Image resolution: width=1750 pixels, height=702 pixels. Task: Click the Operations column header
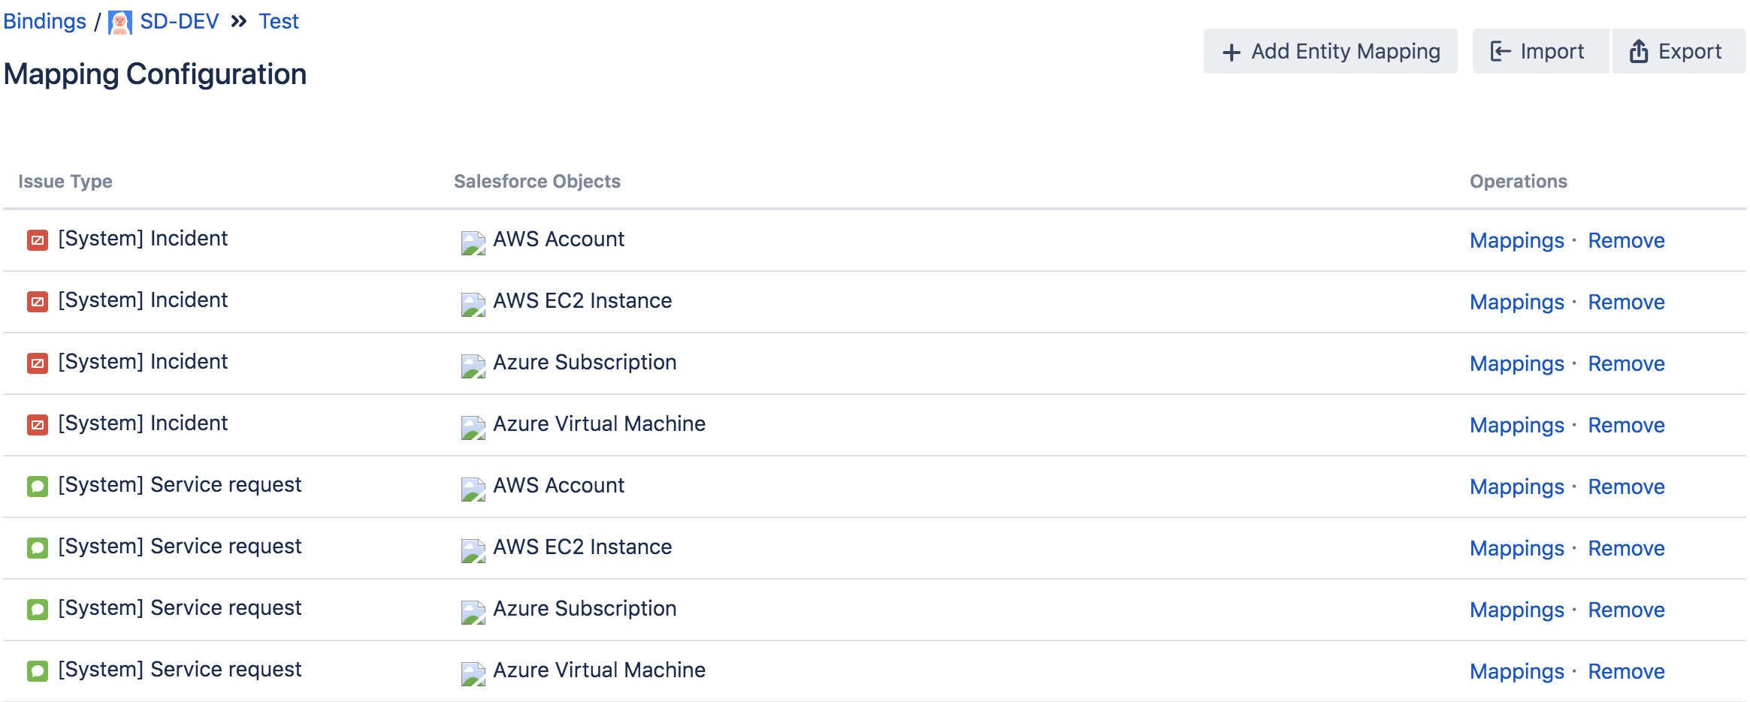pyautogui.click(x=1519, y=182)
